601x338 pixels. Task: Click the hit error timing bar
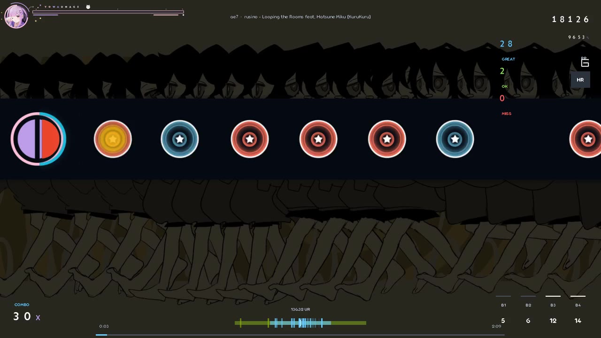click(x=300, y=323)
